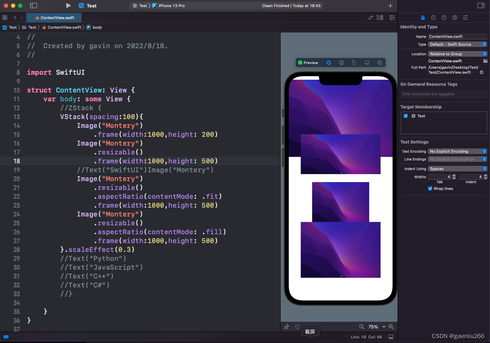Edit On Demand Resource Tags field

(x=444, y=94)
